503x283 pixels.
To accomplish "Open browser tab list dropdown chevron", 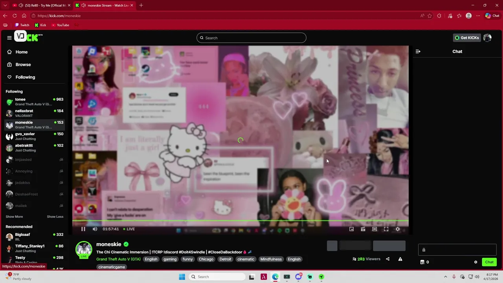I will point(5,5).
